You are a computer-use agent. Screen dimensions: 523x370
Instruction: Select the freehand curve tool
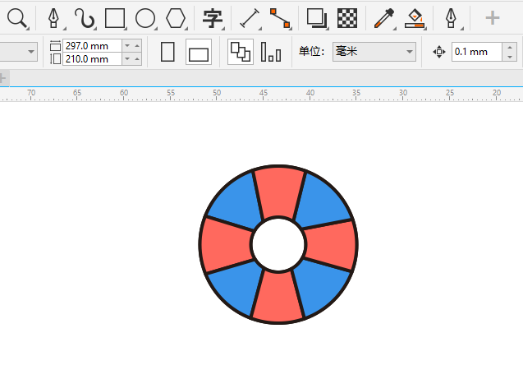pyautogui.click(x=85, y=18)
